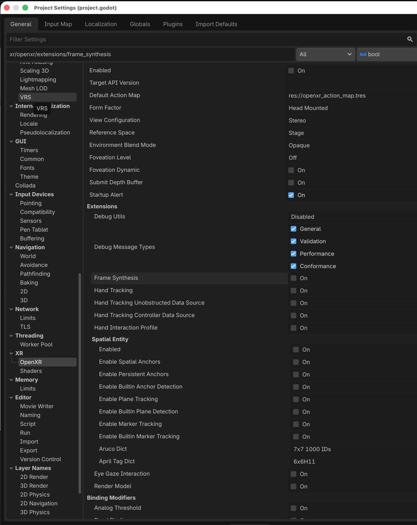The width and height of the screenshot is (417, 525).
Task: Enable Render Model checkbox
Action: [x=293, y=486]
